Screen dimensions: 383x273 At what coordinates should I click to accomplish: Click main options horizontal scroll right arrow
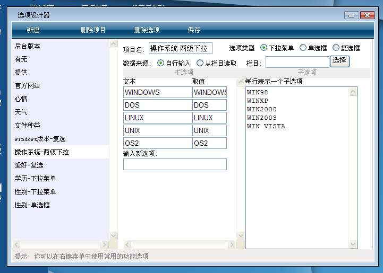pos(232,244)
